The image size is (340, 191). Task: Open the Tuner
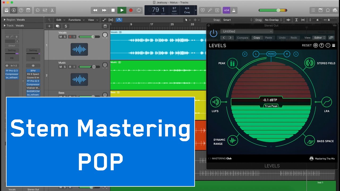pos(210,10)
